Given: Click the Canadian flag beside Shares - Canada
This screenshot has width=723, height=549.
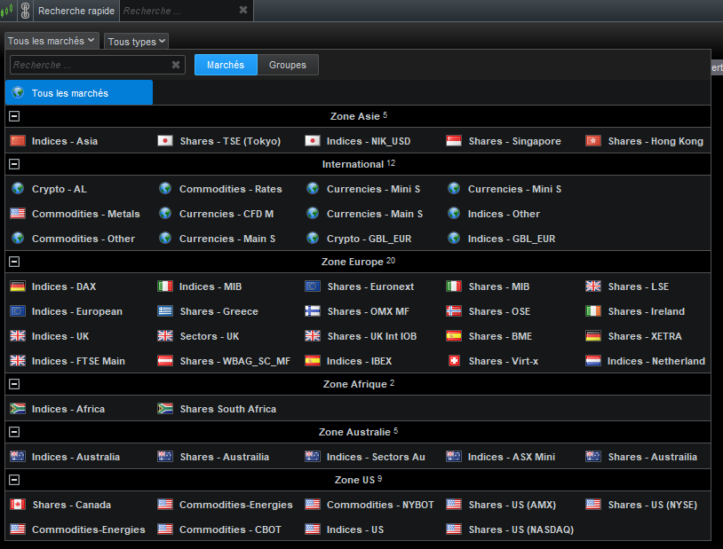Looking at the screenshot, I should coord(18,505).
